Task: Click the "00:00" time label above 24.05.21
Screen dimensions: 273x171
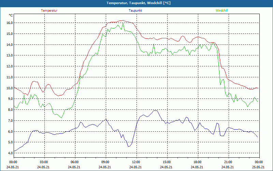Action: (13, 162)
